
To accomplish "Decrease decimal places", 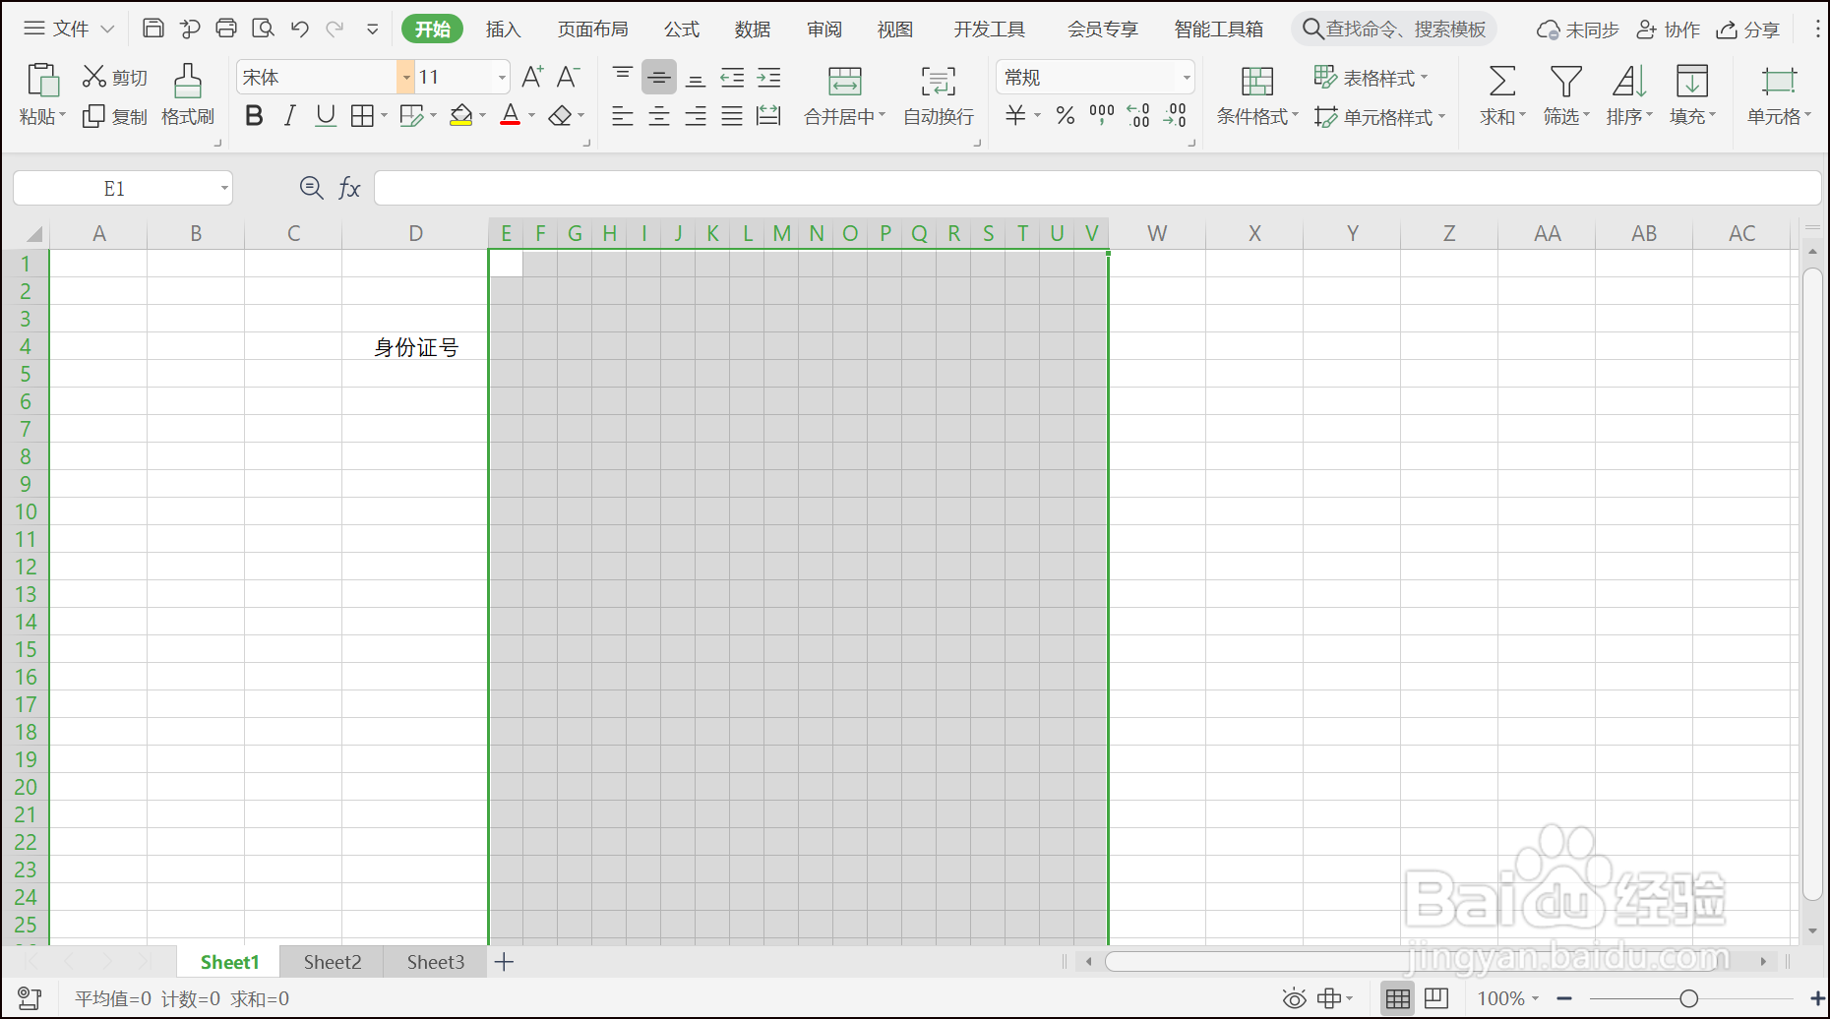I will point(1176,116).
